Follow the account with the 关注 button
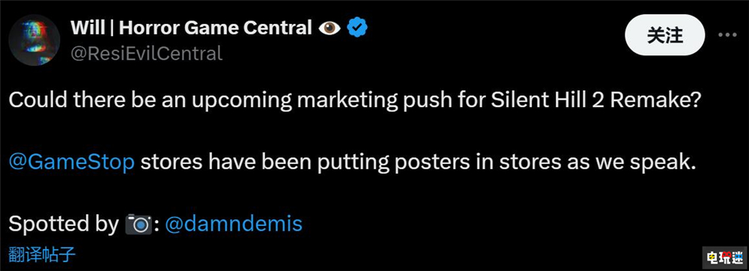Image resolution: width=749 pixels, height=271 pixels. [x=665, y=35]
